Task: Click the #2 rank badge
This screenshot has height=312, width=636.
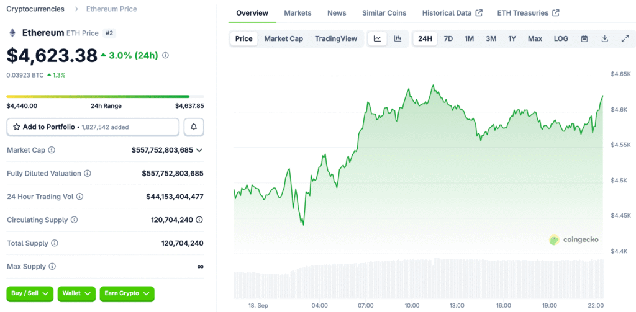Action: click(x=109, y=33)
